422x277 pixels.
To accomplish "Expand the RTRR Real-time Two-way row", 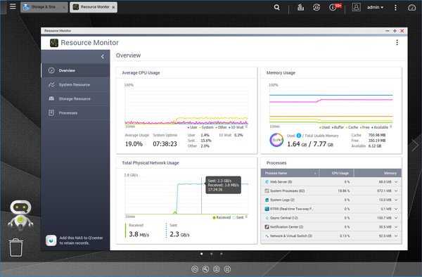I will pyautogui.click(x=396, y=209).
